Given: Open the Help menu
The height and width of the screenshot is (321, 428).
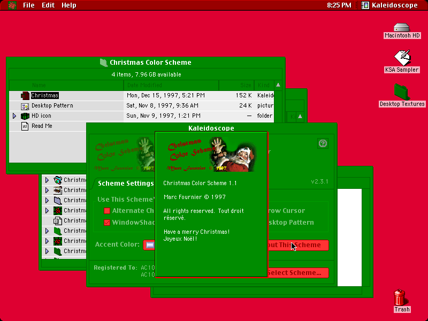Looking at the screenshot, I should pyautogui.click(x=69, y=5).
